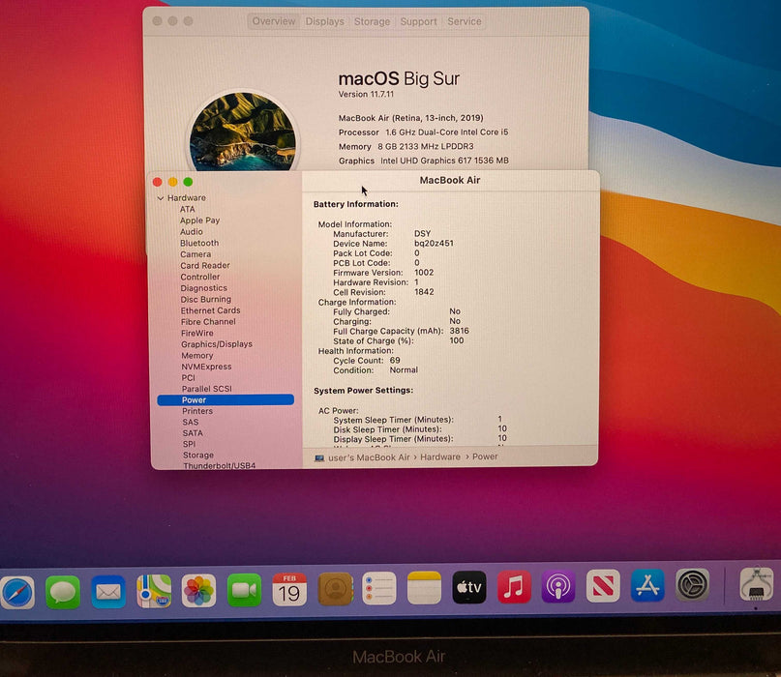Viewport: 781px width, 677px height.
Task: Click System Power Settings heading
Action: click(364, 391)
